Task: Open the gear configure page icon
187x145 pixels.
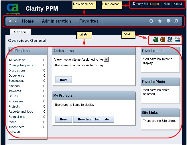Action: pyautogui.click(x=170, y=39)
